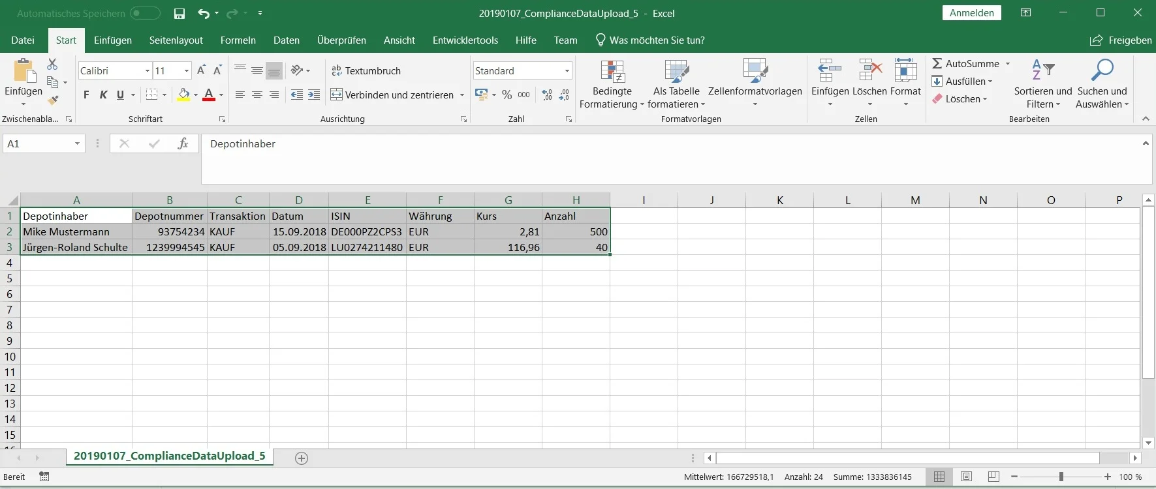
Task: Switch to the Einfügen ribbon tab
Action: click(113, 40)
